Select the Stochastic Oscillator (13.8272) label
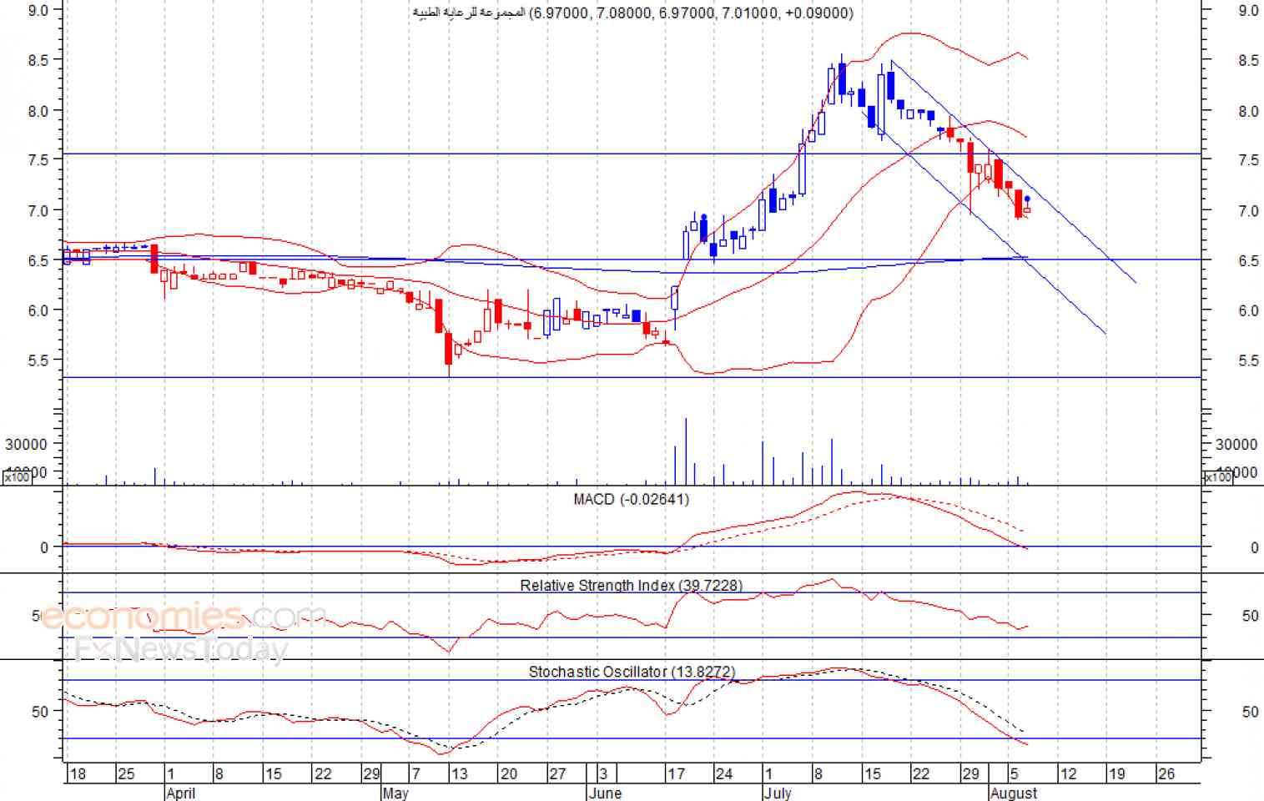Image resolution: width=1264 pixels, height=801 pixels. click(x=632, y=672)
